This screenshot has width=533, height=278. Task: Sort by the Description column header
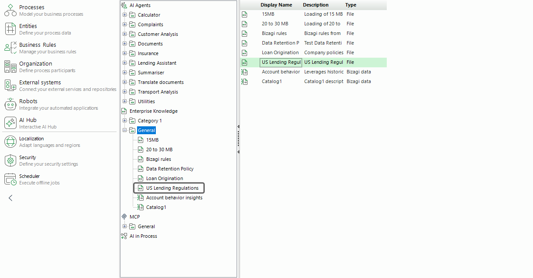(316, 5)
